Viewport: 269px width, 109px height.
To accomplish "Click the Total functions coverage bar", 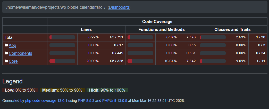I will click(x=140, y=37).
